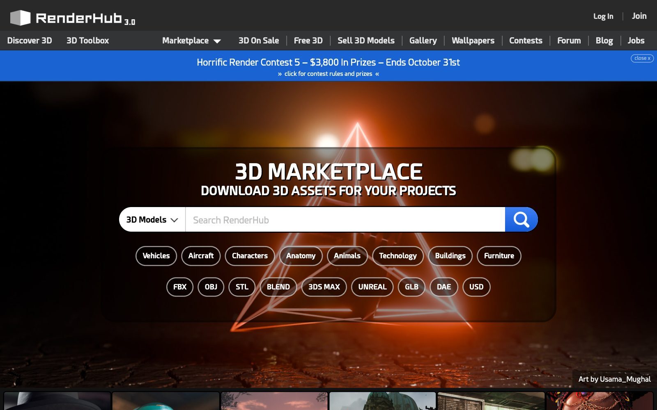Focus the Search RenderHub input field

point(345,220)
